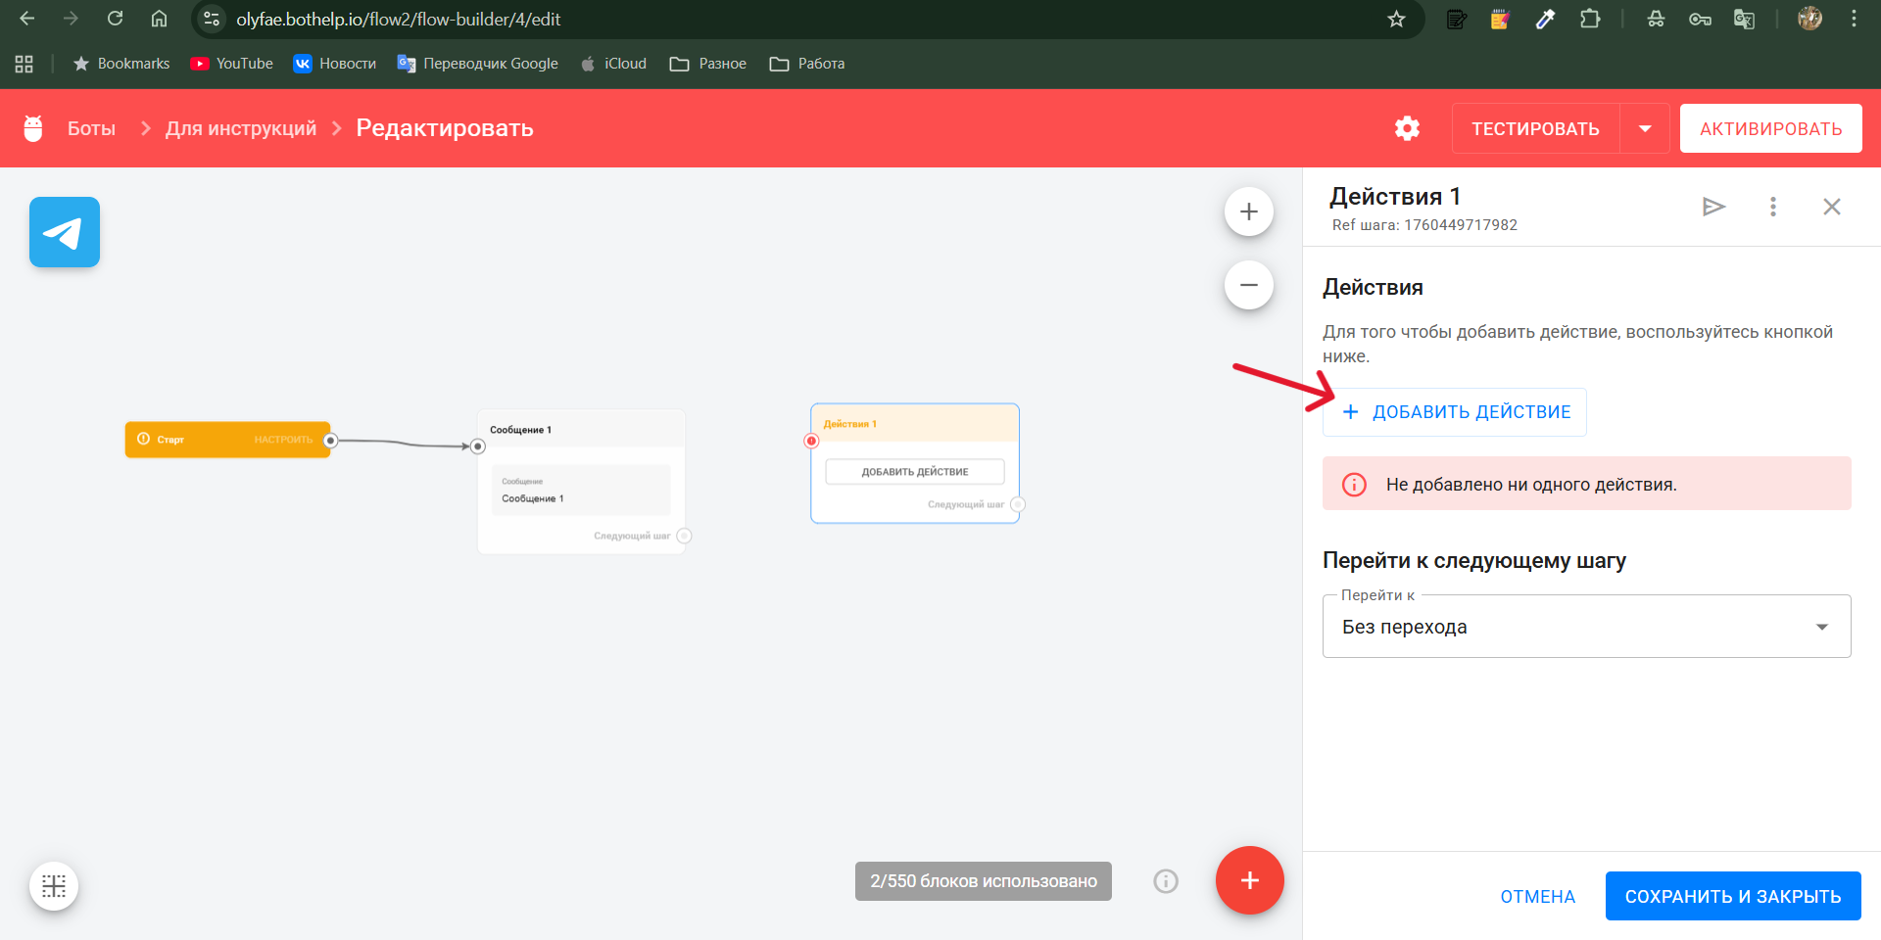Image resolution: width=1881 pixels, height=940 pixels.
Task: Open the browser extensions puzzle menu
Action: (1591, 19)
